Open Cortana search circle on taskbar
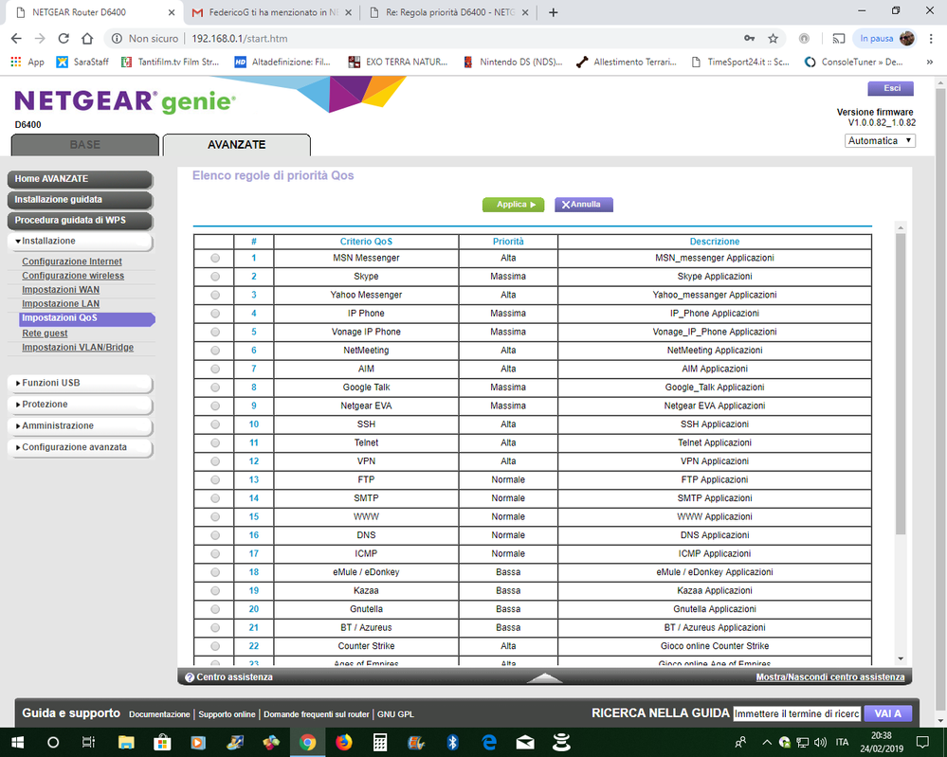The height and width of the screenshot is (757, 947). [x=53, y=743]
